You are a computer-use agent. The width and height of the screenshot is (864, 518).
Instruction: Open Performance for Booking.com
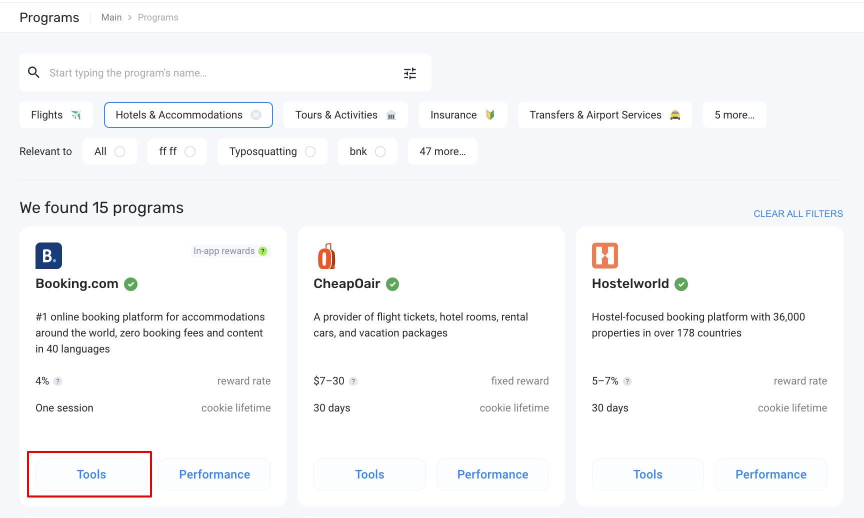(x=214, y=474)
